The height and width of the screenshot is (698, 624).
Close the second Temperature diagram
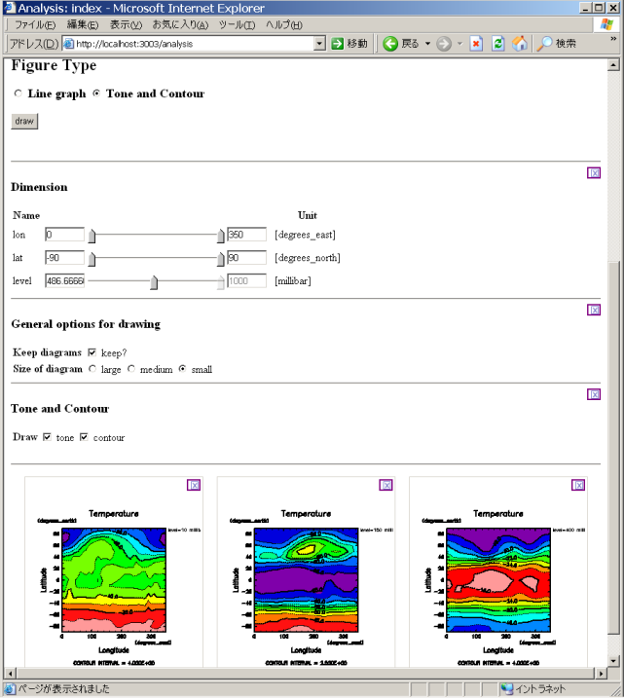[385, 485]
